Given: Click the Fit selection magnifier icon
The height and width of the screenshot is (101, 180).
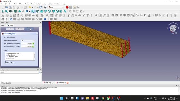Looking at the screenshot, I should 6,11.
